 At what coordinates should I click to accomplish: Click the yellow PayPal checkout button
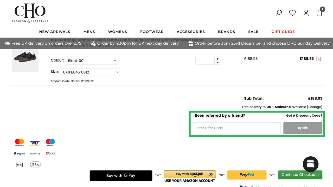pyautogui.click(x=247, y=175)
